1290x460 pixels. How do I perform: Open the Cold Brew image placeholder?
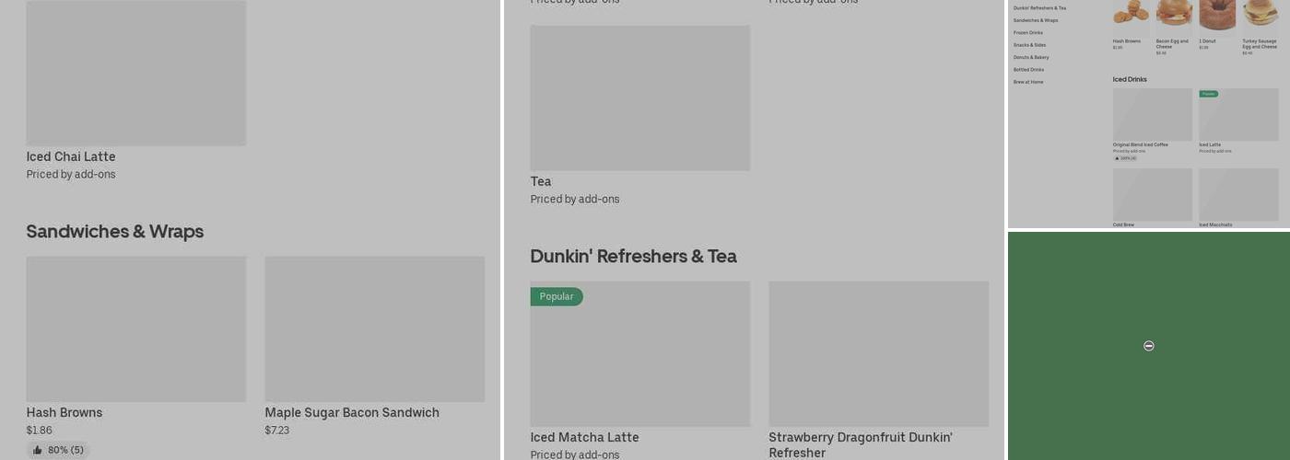1153,194
